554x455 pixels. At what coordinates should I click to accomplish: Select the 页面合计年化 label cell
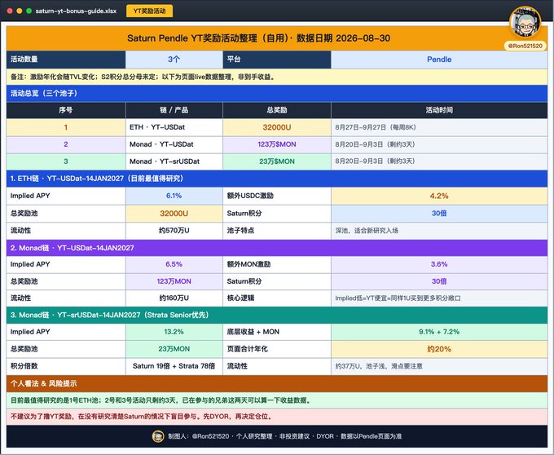point(277,349)
